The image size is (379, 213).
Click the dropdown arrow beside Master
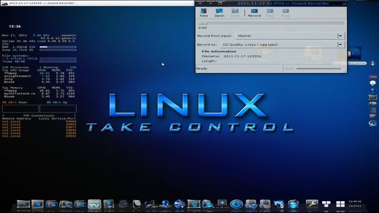point(341,35)
